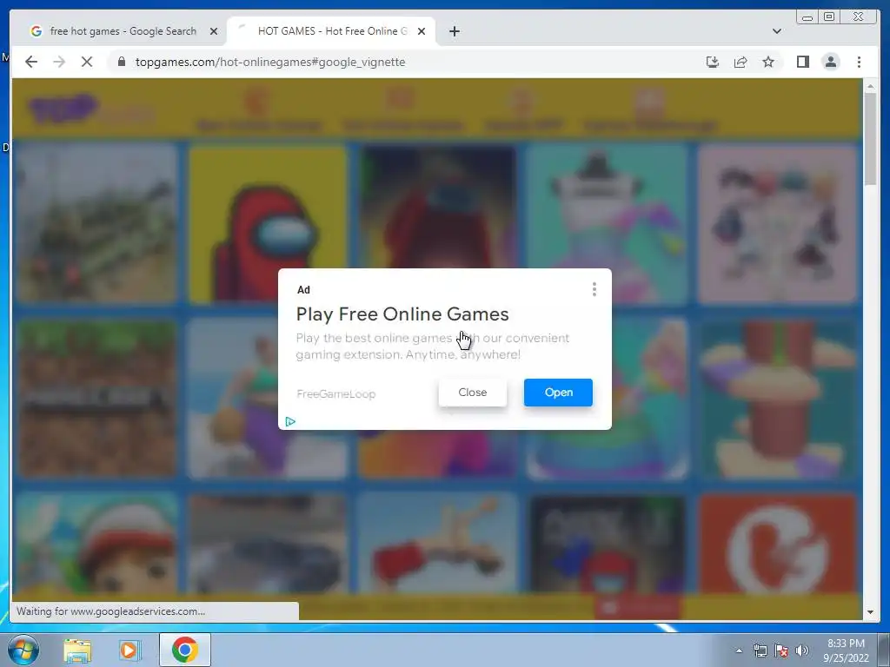Click the ad description text
The height and width of the screenshot is (667, 890).
click(433, 346)
